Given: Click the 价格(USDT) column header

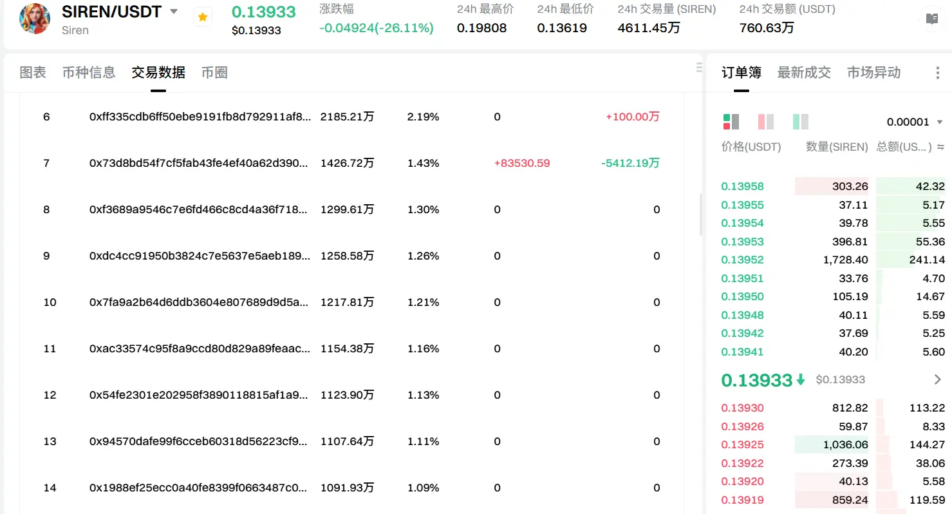Looking at the screenshot, I should coord(751,147).
